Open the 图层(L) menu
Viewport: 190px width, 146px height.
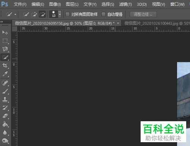tap(72, 5)
